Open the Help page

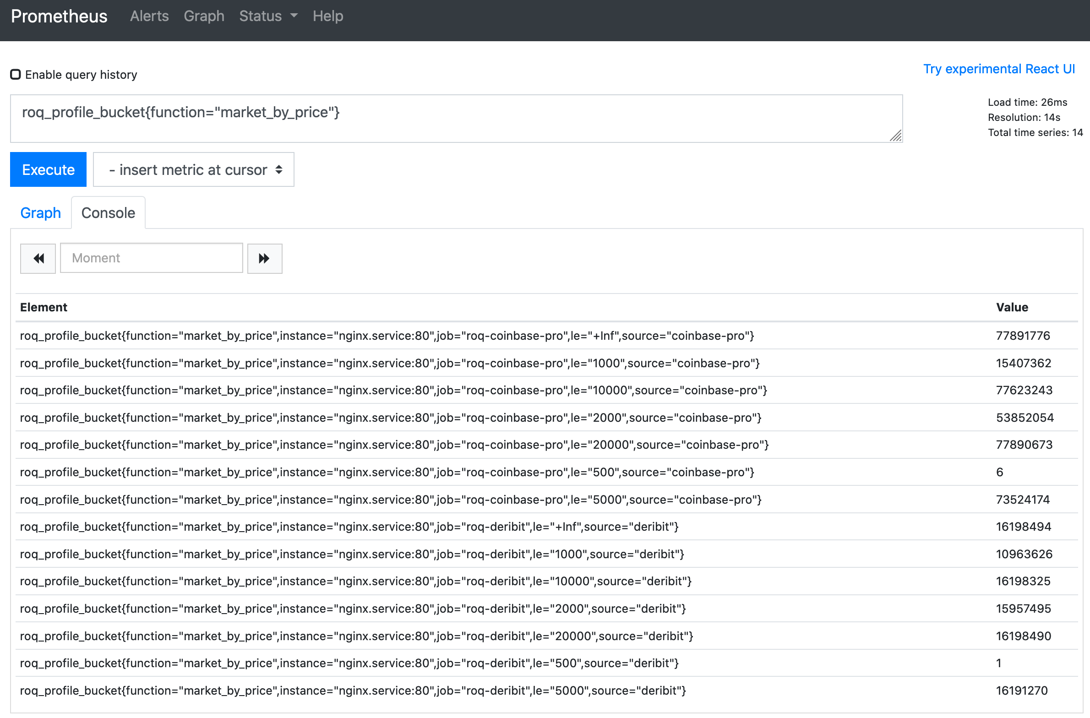pyautogui.click(x=328, y=16)
